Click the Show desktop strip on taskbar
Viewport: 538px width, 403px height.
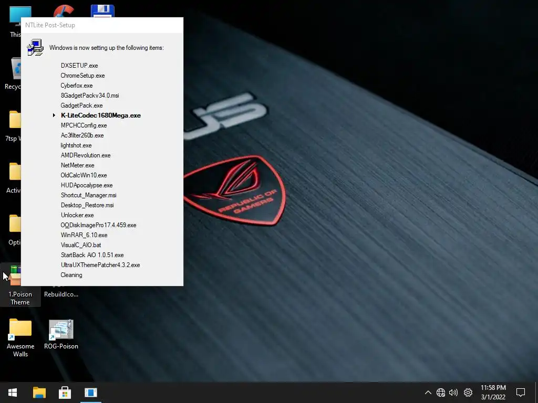pos(536,393)
